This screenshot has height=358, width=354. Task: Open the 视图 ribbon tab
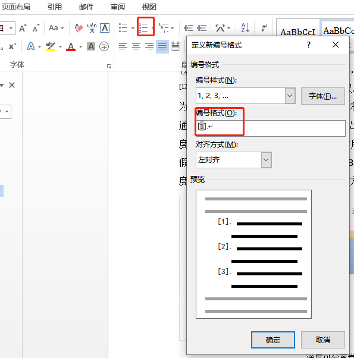(x=149, y=7)
